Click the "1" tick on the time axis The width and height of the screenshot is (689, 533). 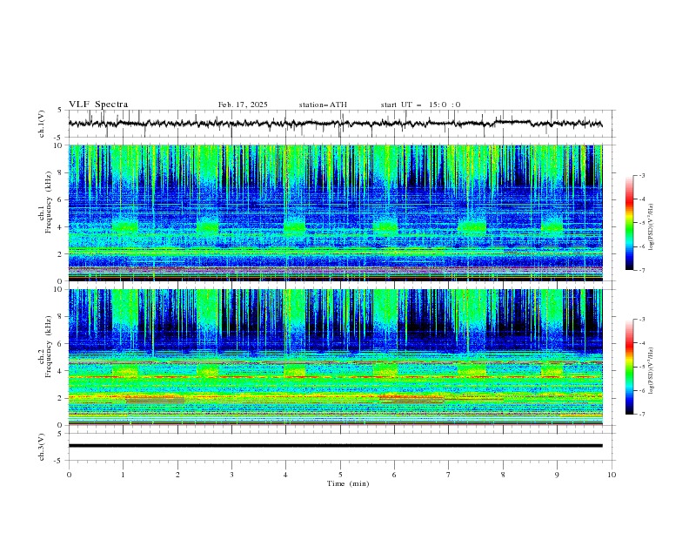pyautogui.click(x=123, y=475)
